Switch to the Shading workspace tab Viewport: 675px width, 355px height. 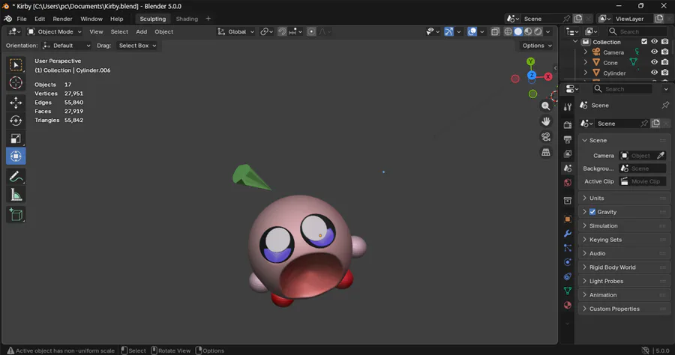pyautogui.click(x=187, y=19)
